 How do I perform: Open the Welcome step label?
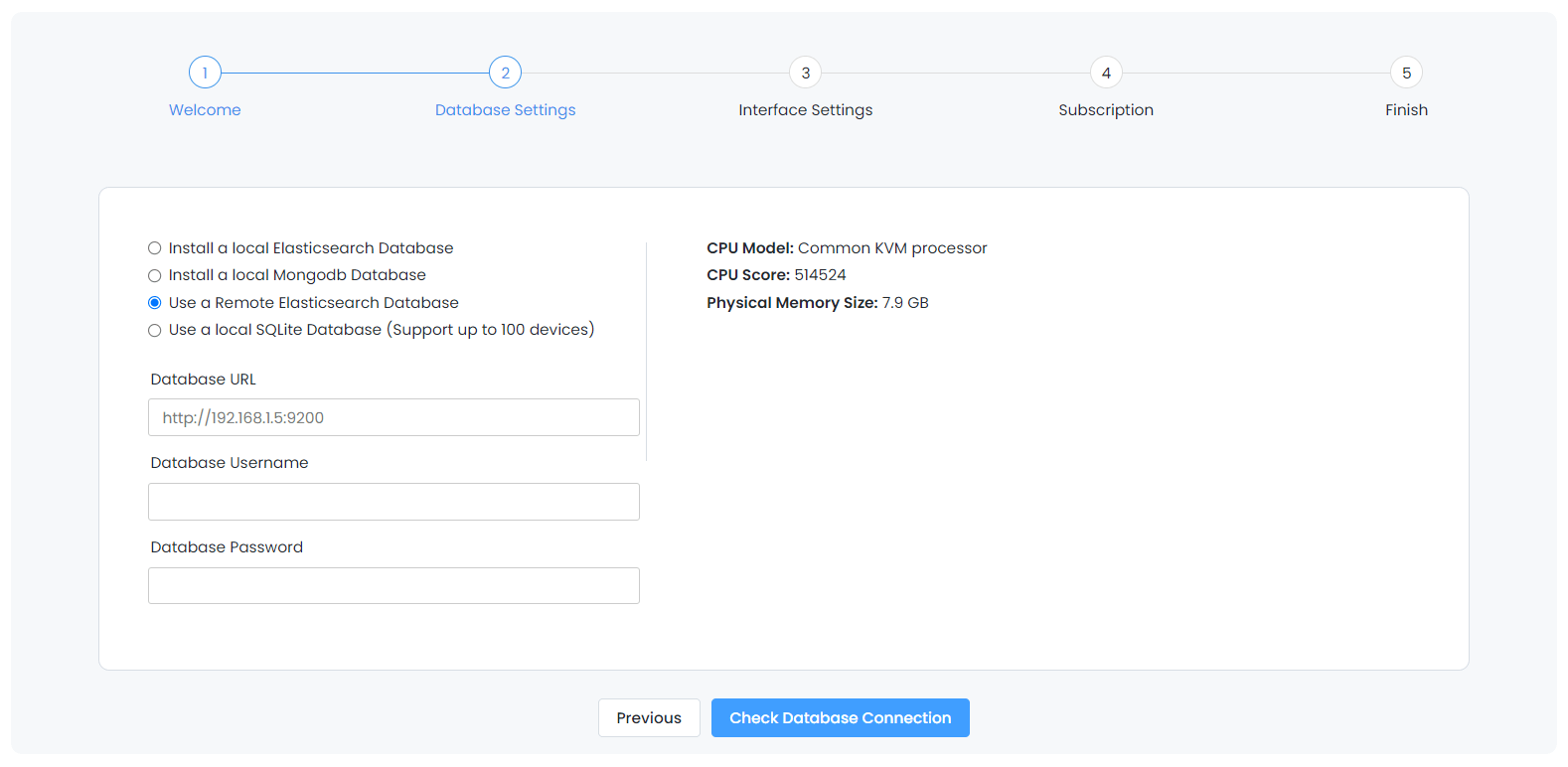(205, 110)
